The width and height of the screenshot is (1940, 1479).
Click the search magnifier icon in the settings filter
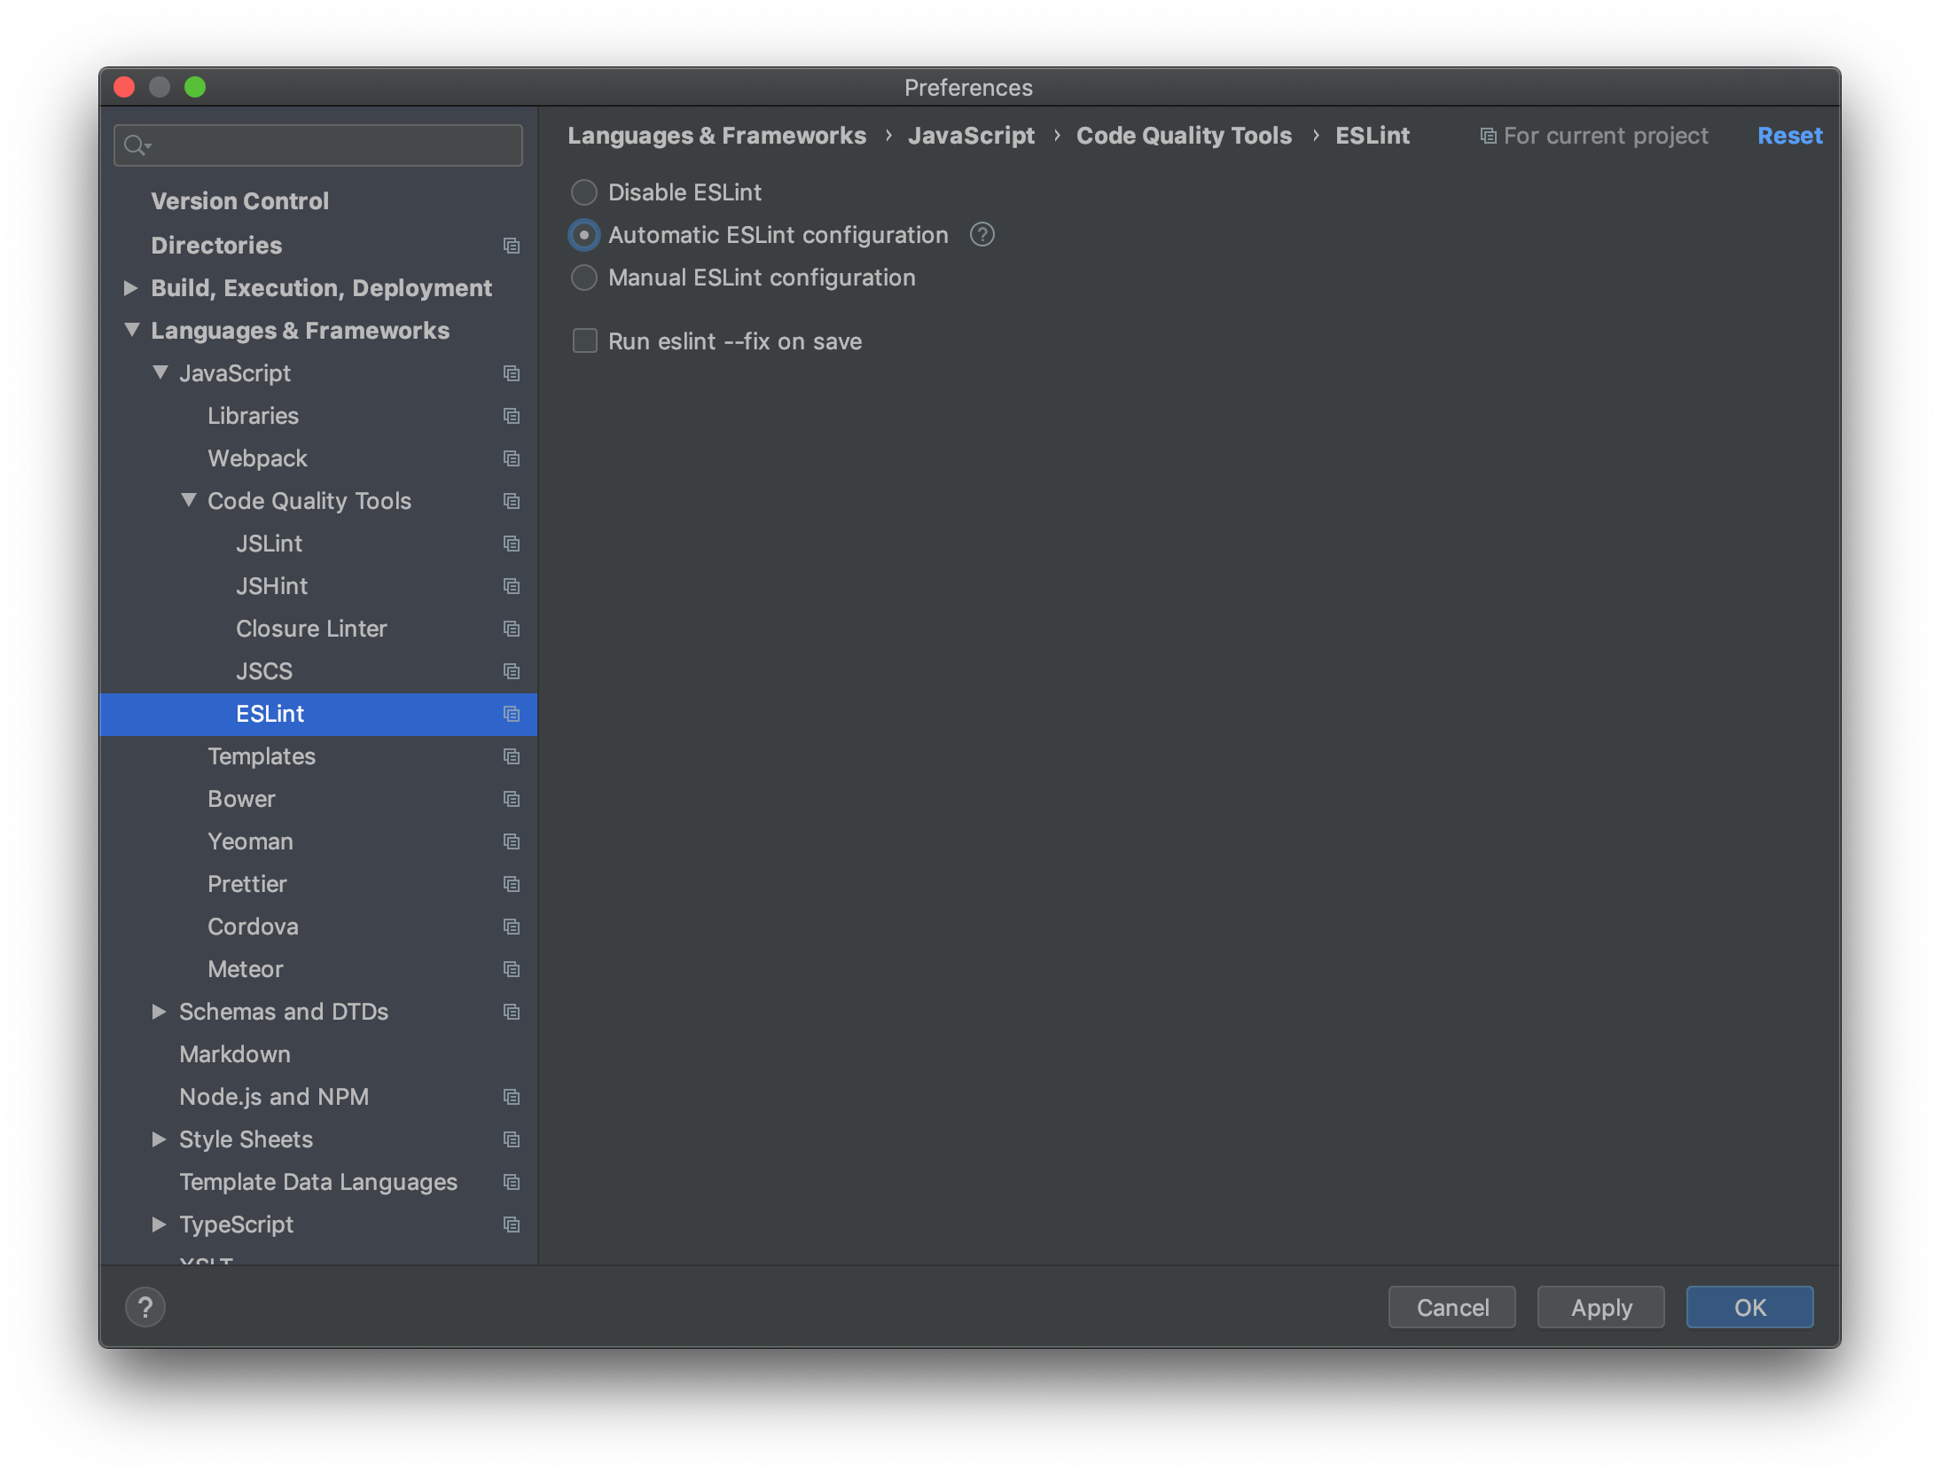(137, 145)
